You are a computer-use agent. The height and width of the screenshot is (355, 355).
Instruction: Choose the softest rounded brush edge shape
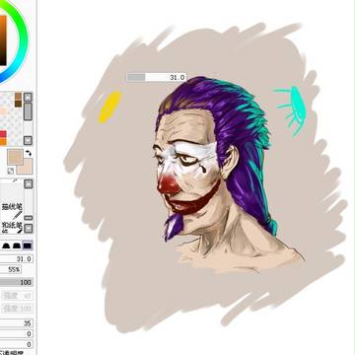pos(6,246)
